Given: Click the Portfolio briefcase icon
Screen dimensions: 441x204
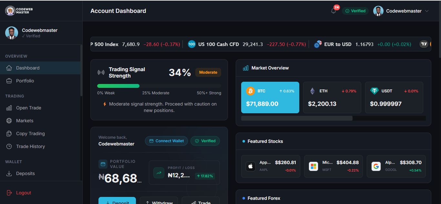Looking at the screenshot, I should click(9, 81).
